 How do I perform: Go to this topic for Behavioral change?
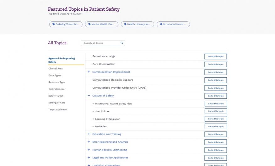click(x=216, y=57)
